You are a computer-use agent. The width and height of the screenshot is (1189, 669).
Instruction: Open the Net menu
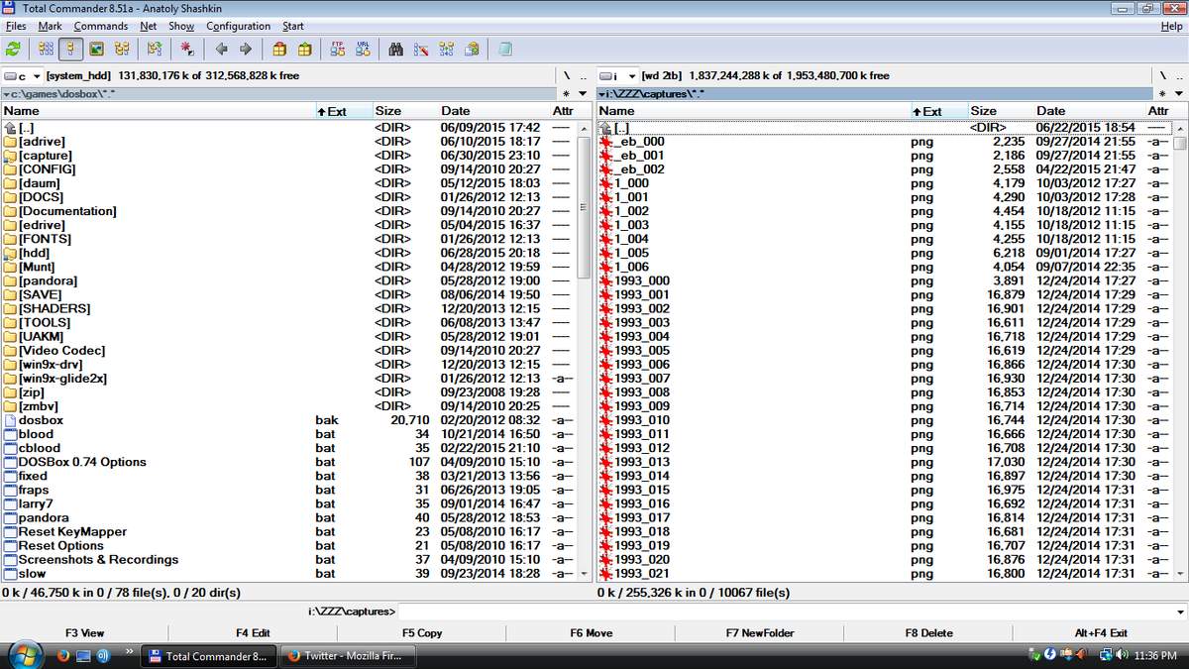[149, 26]
